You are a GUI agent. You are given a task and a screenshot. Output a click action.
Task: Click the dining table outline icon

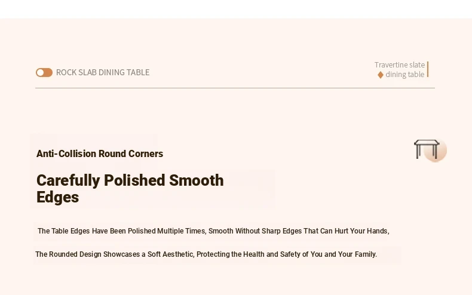point(427,149)
